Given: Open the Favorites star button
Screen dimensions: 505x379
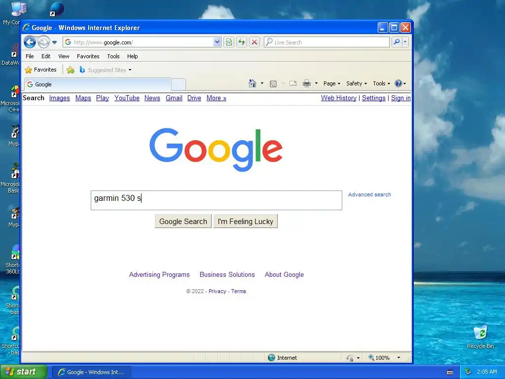Looking at the screenshot, I should (x=40, y=70).
